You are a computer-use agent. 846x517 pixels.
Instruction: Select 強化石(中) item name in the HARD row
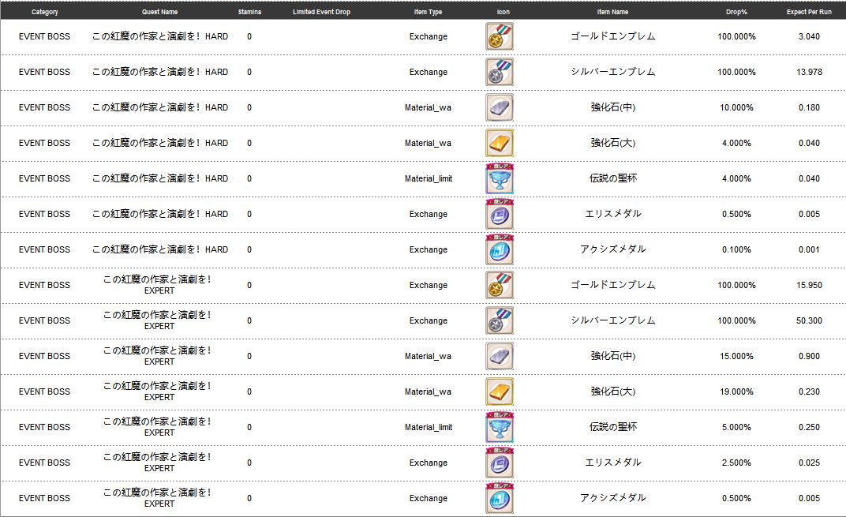pyautogui.click(x=613, y=107)
